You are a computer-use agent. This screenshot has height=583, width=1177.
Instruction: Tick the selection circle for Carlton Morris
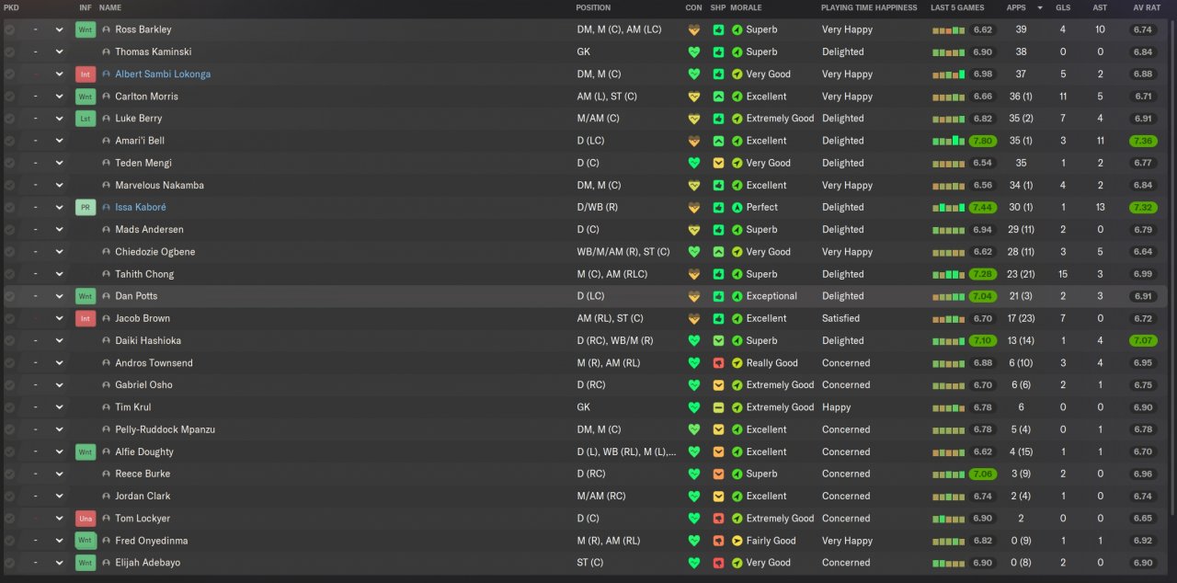click(9, 97)
